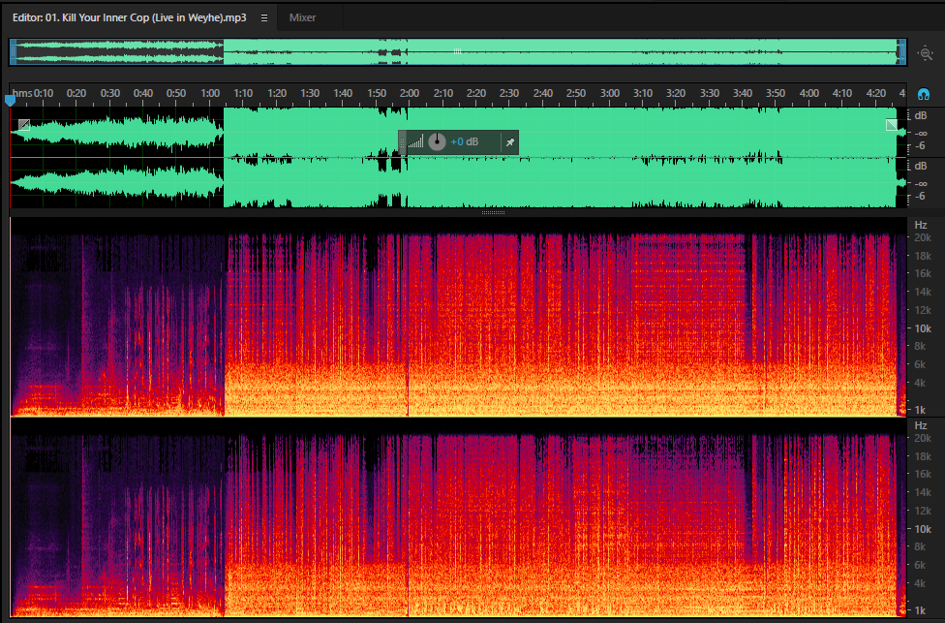Select the Editor tab for Kill Your Inner Cop
The image size is (945, 623).
click(x=129, y=17)
